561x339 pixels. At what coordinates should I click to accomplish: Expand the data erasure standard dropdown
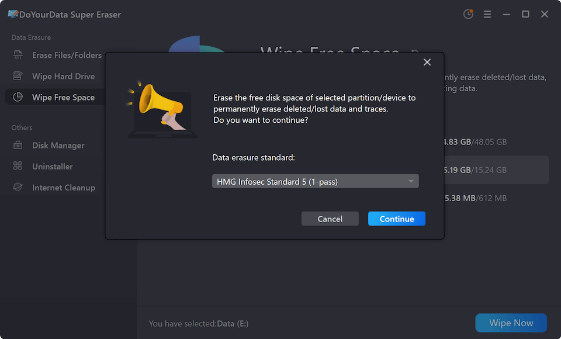pos(315,182)
